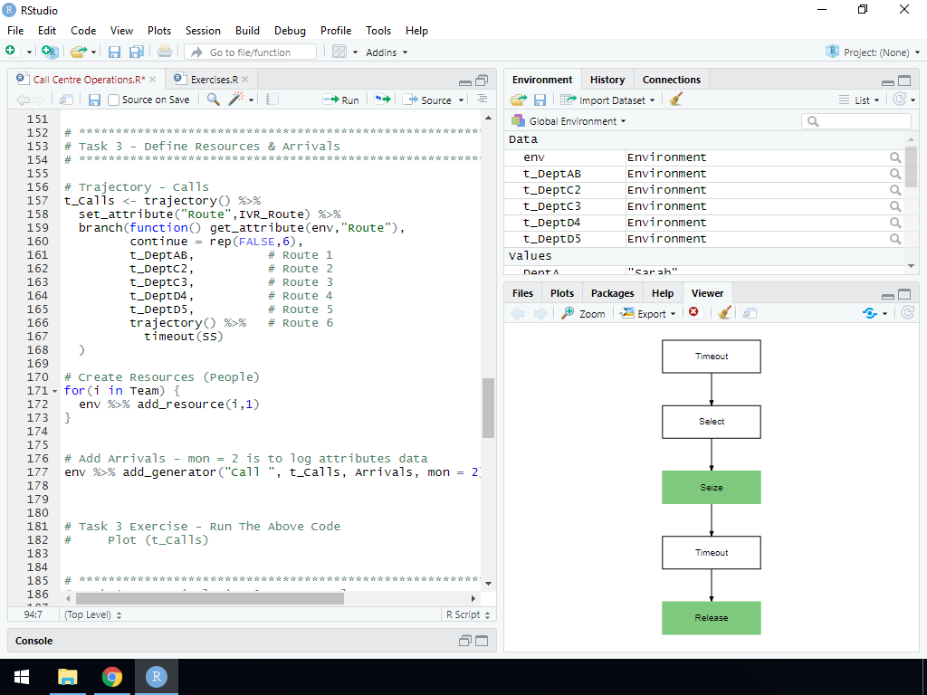Enable the Source on Save checkbox
Viewport: 927px width, 695px height.
pos(114,100)
